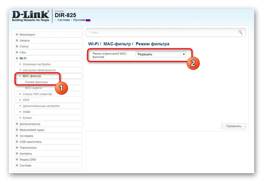Select the WMM submenu item
Screen dimensions: 263x182
(48, 112)
